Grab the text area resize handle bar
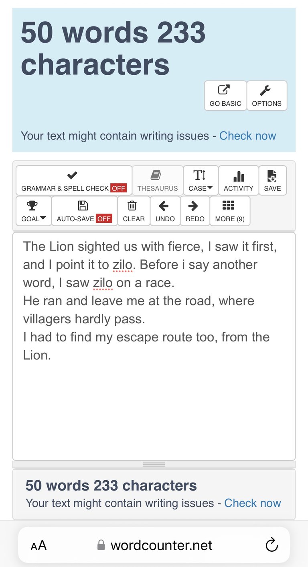308x567 pixels. click(x=154, y=464)
